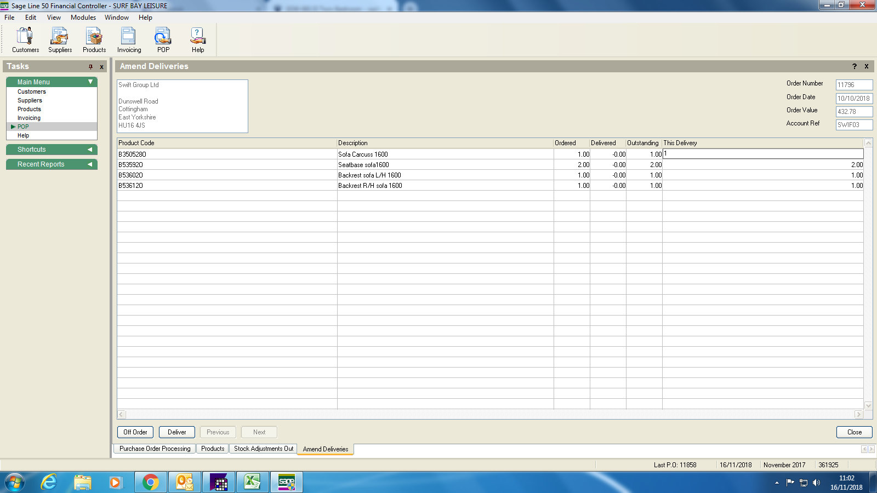The image size is (877, 493).
Task: Click the grid's horizontal scrollbar left arrow
Action: click(x=122, y=415)
